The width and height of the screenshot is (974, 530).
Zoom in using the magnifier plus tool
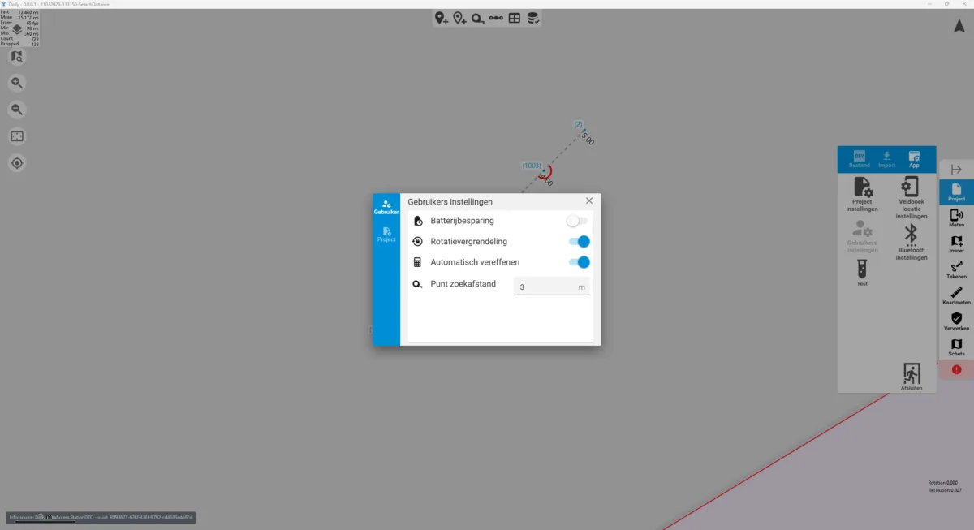[16, 82]
